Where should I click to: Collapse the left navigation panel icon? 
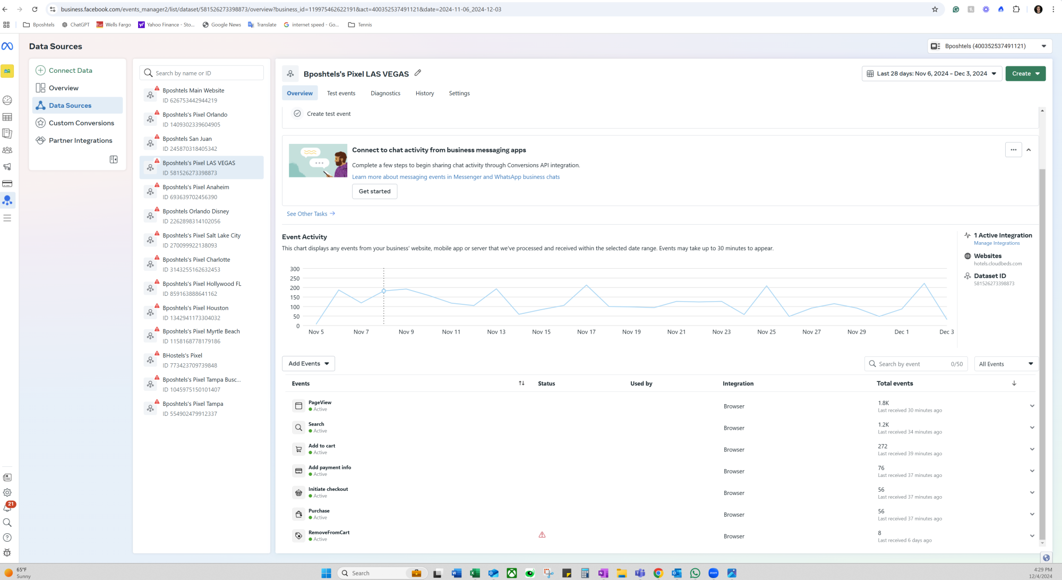pos(114,159)
